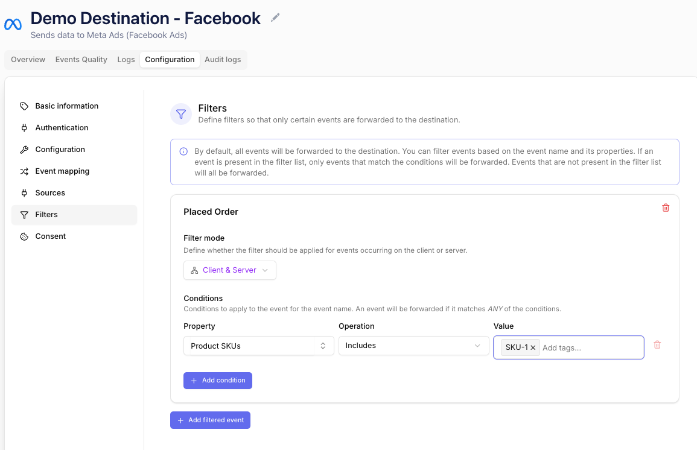
Task: Delete the Placed Order filtered event
Action: 666,208
